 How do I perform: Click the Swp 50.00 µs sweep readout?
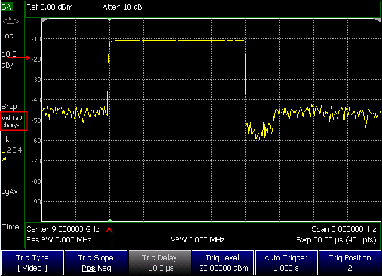tap(336, 240)
